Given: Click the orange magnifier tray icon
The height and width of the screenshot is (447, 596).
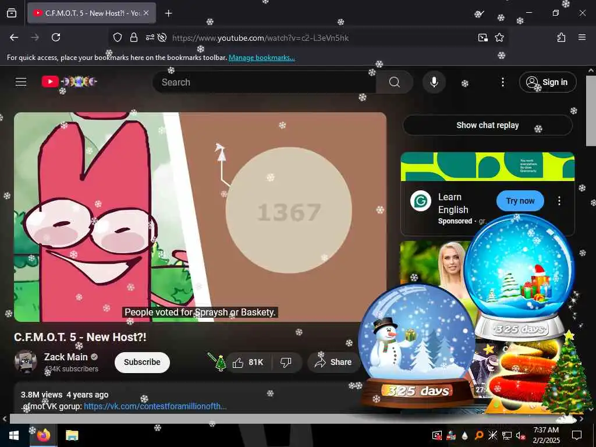Looking at the screenshot, I should [x=479, y=435].
